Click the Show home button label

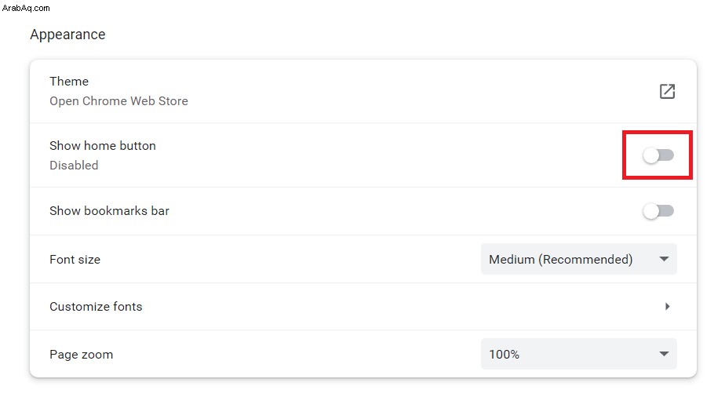coord(103,146)
